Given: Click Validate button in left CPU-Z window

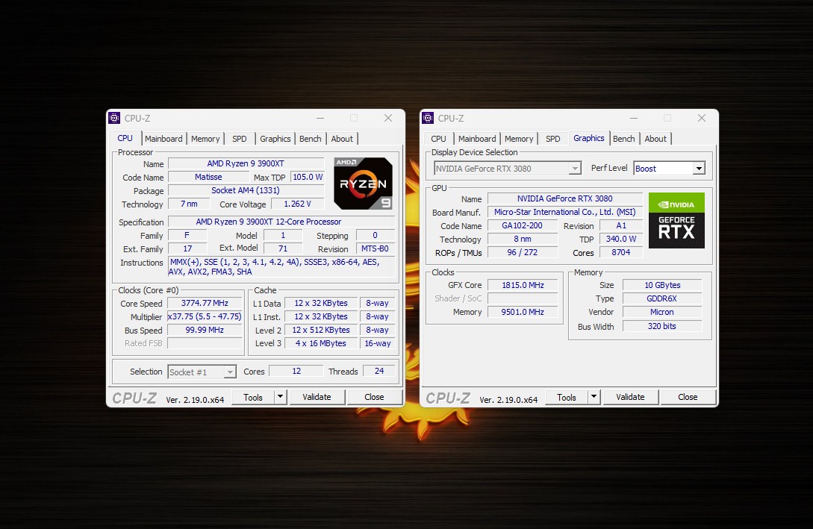Looking at the screenshot, I should click(x=317, y=397).
